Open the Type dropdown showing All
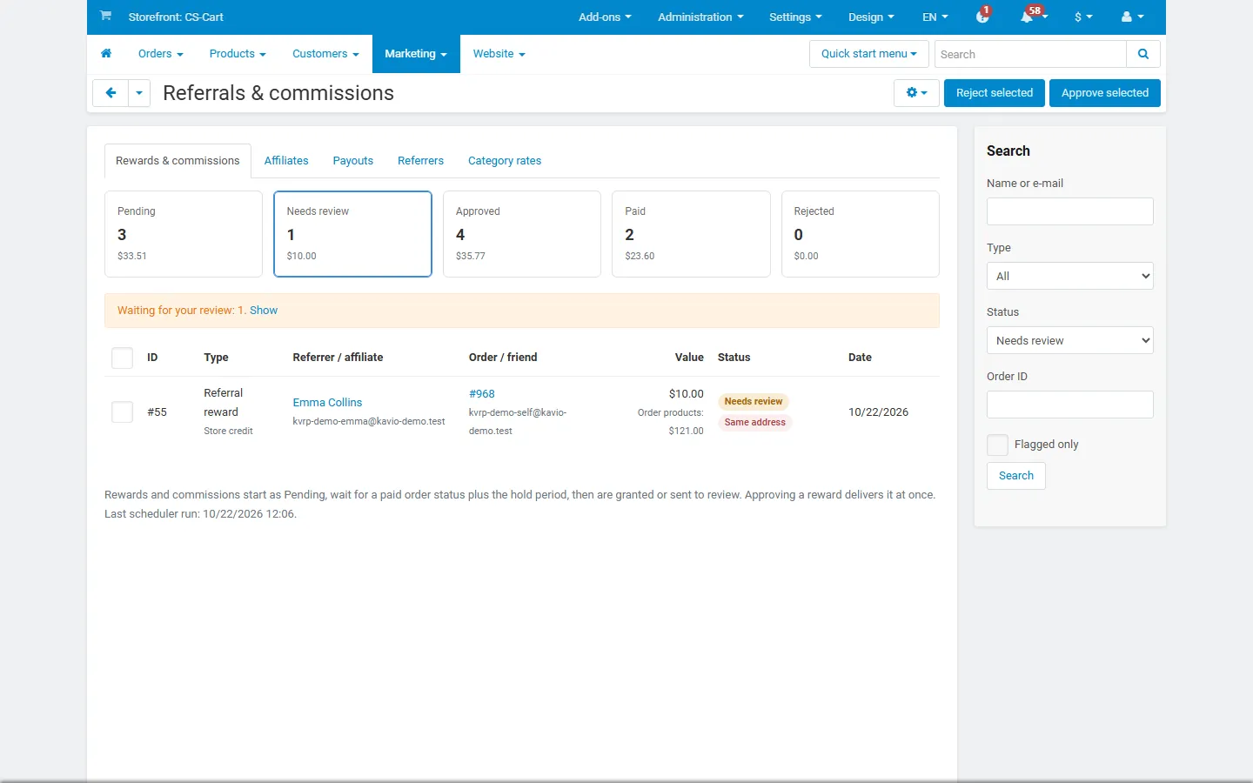The height and width of the screenshot is (783, 1253). point(1070,276)
